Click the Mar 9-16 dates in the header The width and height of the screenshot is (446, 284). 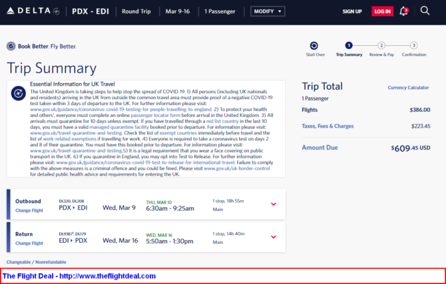[178, 11]
